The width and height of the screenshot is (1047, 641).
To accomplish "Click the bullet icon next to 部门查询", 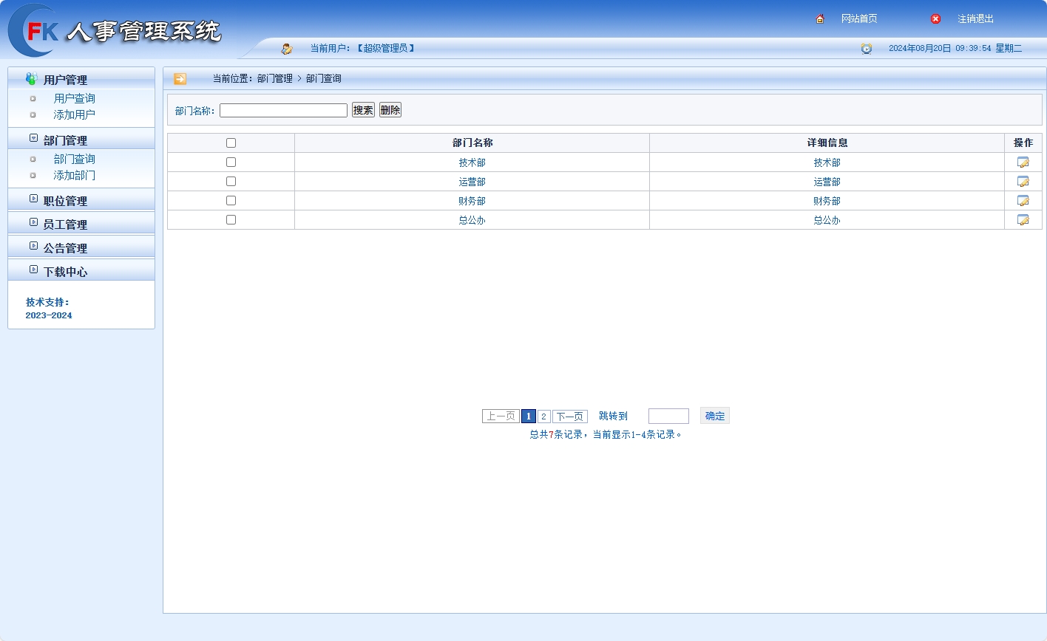I will (33, 159).
